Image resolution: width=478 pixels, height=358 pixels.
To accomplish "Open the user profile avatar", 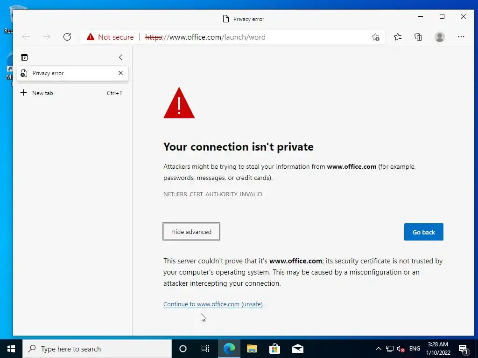I will (x=439, y=37).
